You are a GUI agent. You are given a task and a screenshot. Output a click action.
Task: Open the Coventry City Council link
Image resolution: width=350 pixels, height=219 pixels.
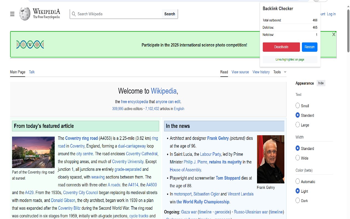(81, 192)
